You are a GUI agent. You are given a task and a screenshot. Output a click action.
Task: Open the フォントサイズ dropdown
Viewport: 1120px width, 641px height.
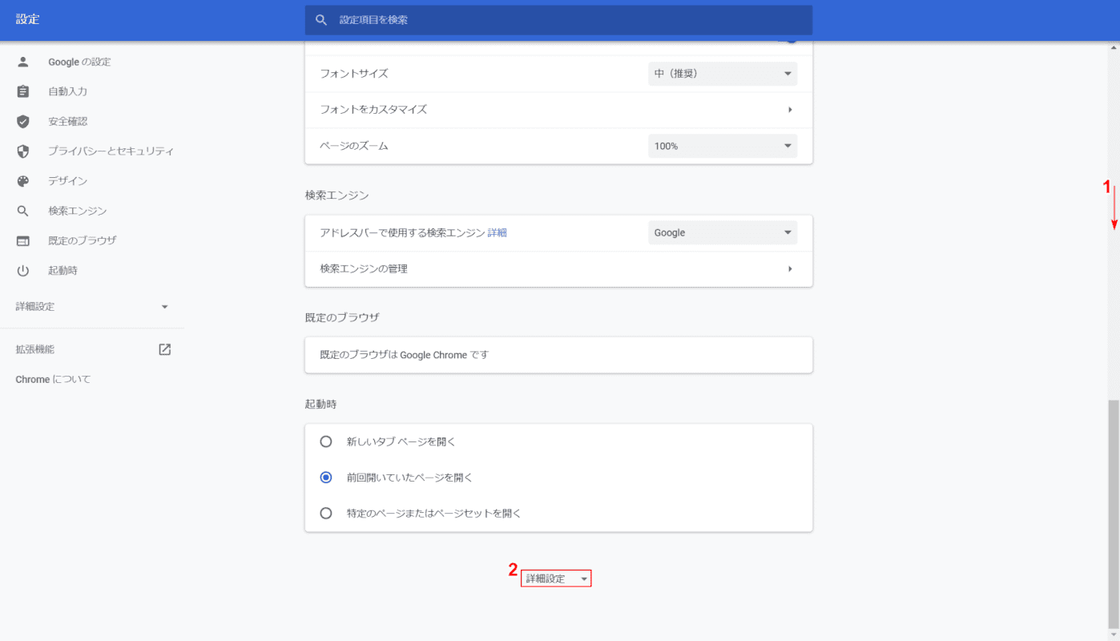point(723,74)
